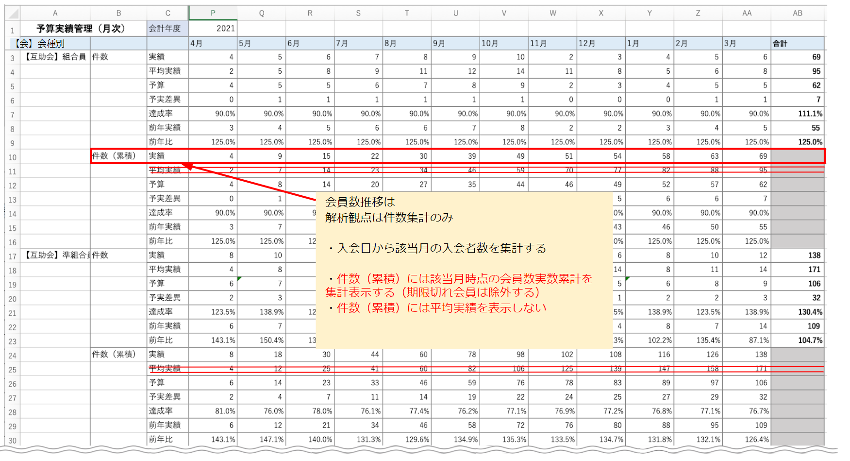Click the 4月 month header cell
This screenshot has height=461, width=850.
(x=213, y=43)
